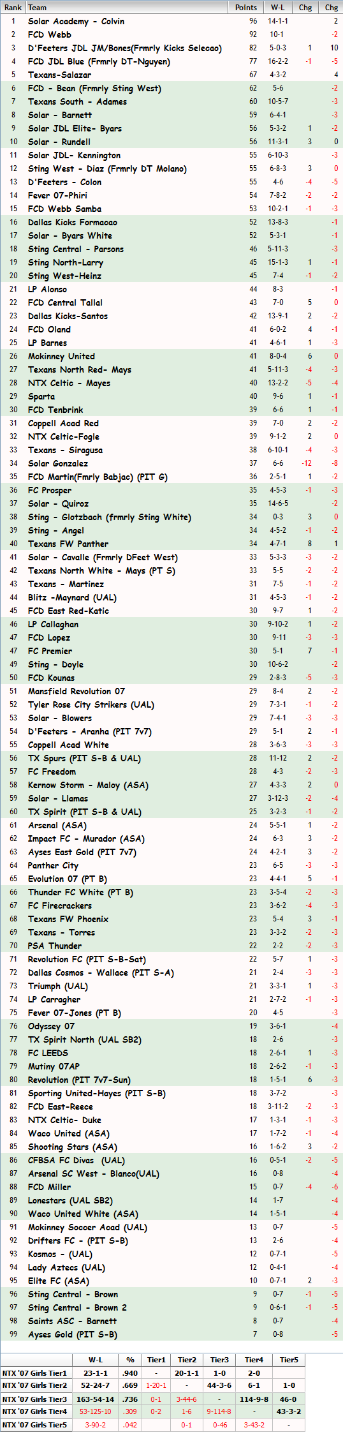Select Mckinney United team entry
Image resolution: width=343 pixels, height=1437 pixels.
click(x=171, y=356)
